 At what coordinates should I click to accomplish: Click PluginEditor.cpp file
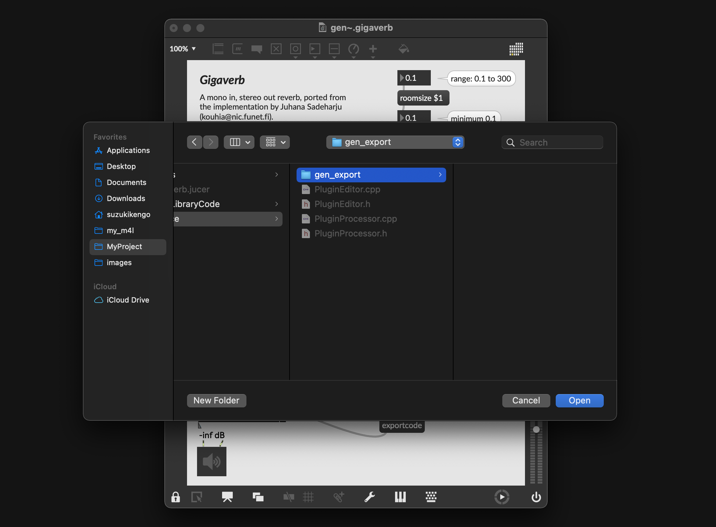pos(371,189)
